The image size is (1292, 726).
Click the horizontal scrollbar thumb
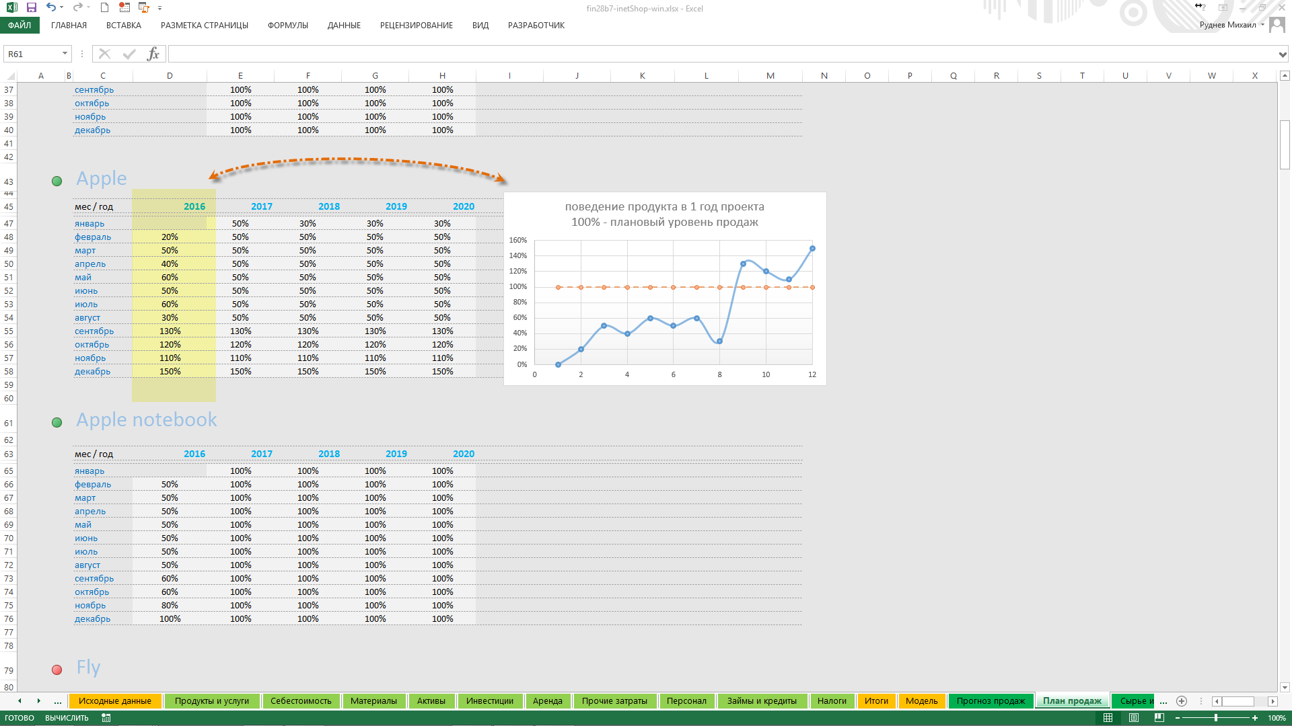point(1238,701)
